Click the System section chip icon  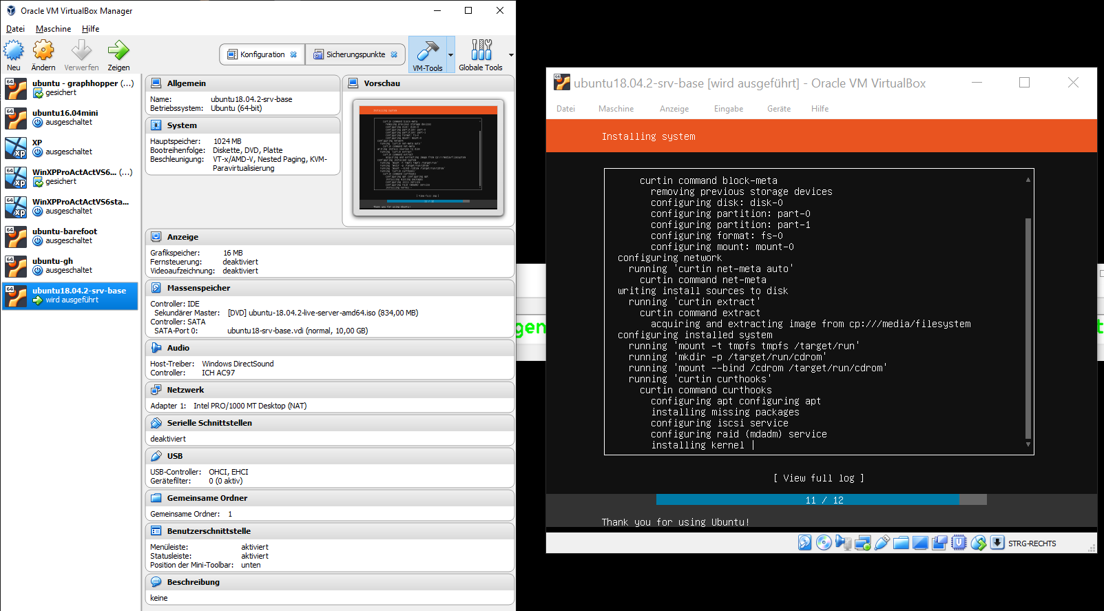point(156,125)
